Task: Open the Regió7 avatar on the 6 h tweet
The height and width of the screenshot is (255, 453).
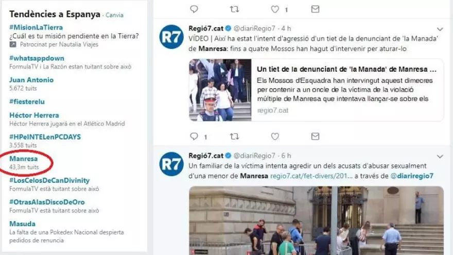Action: coord(171,164)
